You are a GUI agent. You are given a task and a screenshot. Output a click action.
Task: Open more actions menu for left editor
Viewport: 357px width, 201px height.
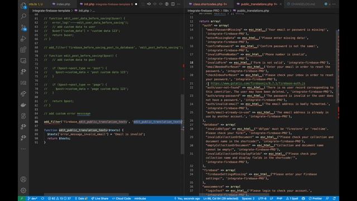pyautogui.click(x=178, y=4)
